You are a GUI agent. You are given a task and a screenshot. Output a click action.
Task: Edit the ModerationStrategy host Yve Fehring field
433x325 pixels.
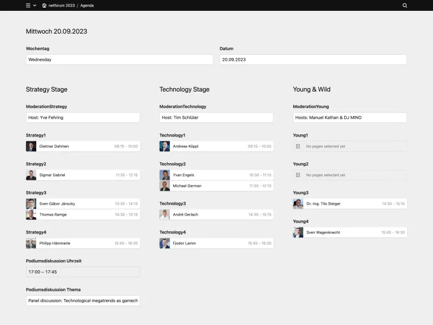(x=82, y=118)
